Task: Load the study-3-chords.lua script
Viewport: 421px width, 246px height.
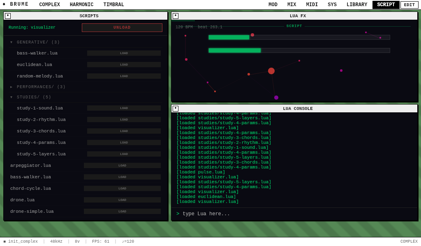Action: tap(123, 131)
